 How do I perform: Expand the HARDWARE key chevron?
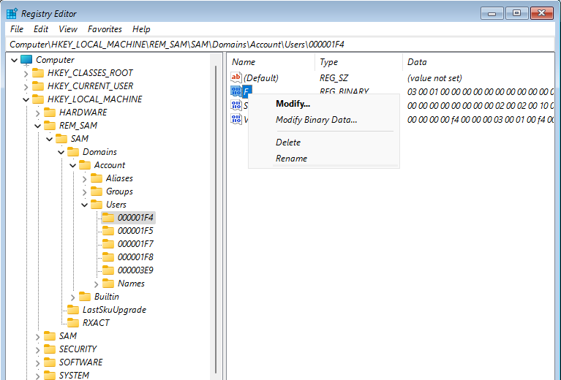(x=37, y=113)
